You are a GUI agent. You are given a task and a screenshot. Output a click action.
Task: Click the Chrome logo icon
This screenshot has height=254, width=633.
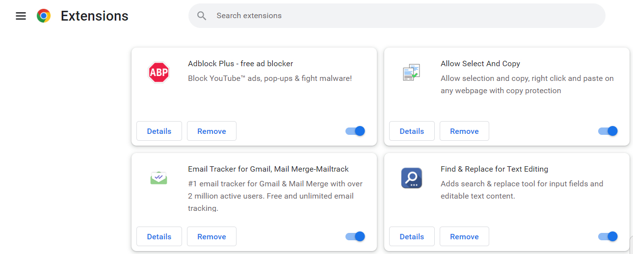[44, 16]
